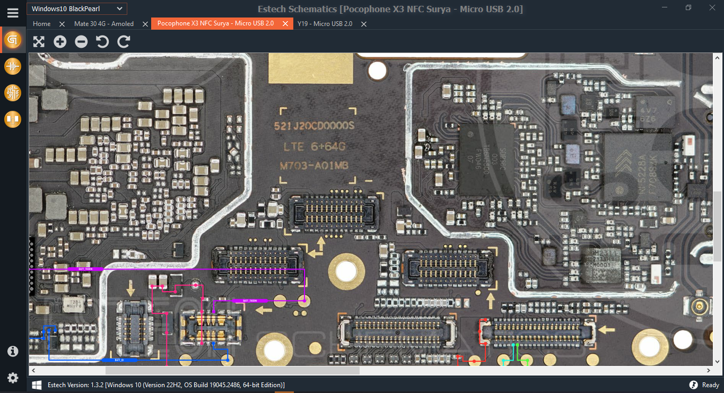The height and width of the screenshot is (393, 724).
Task: Click the horizontal scrollbar thumb
Action: click(x=232, y=370)
